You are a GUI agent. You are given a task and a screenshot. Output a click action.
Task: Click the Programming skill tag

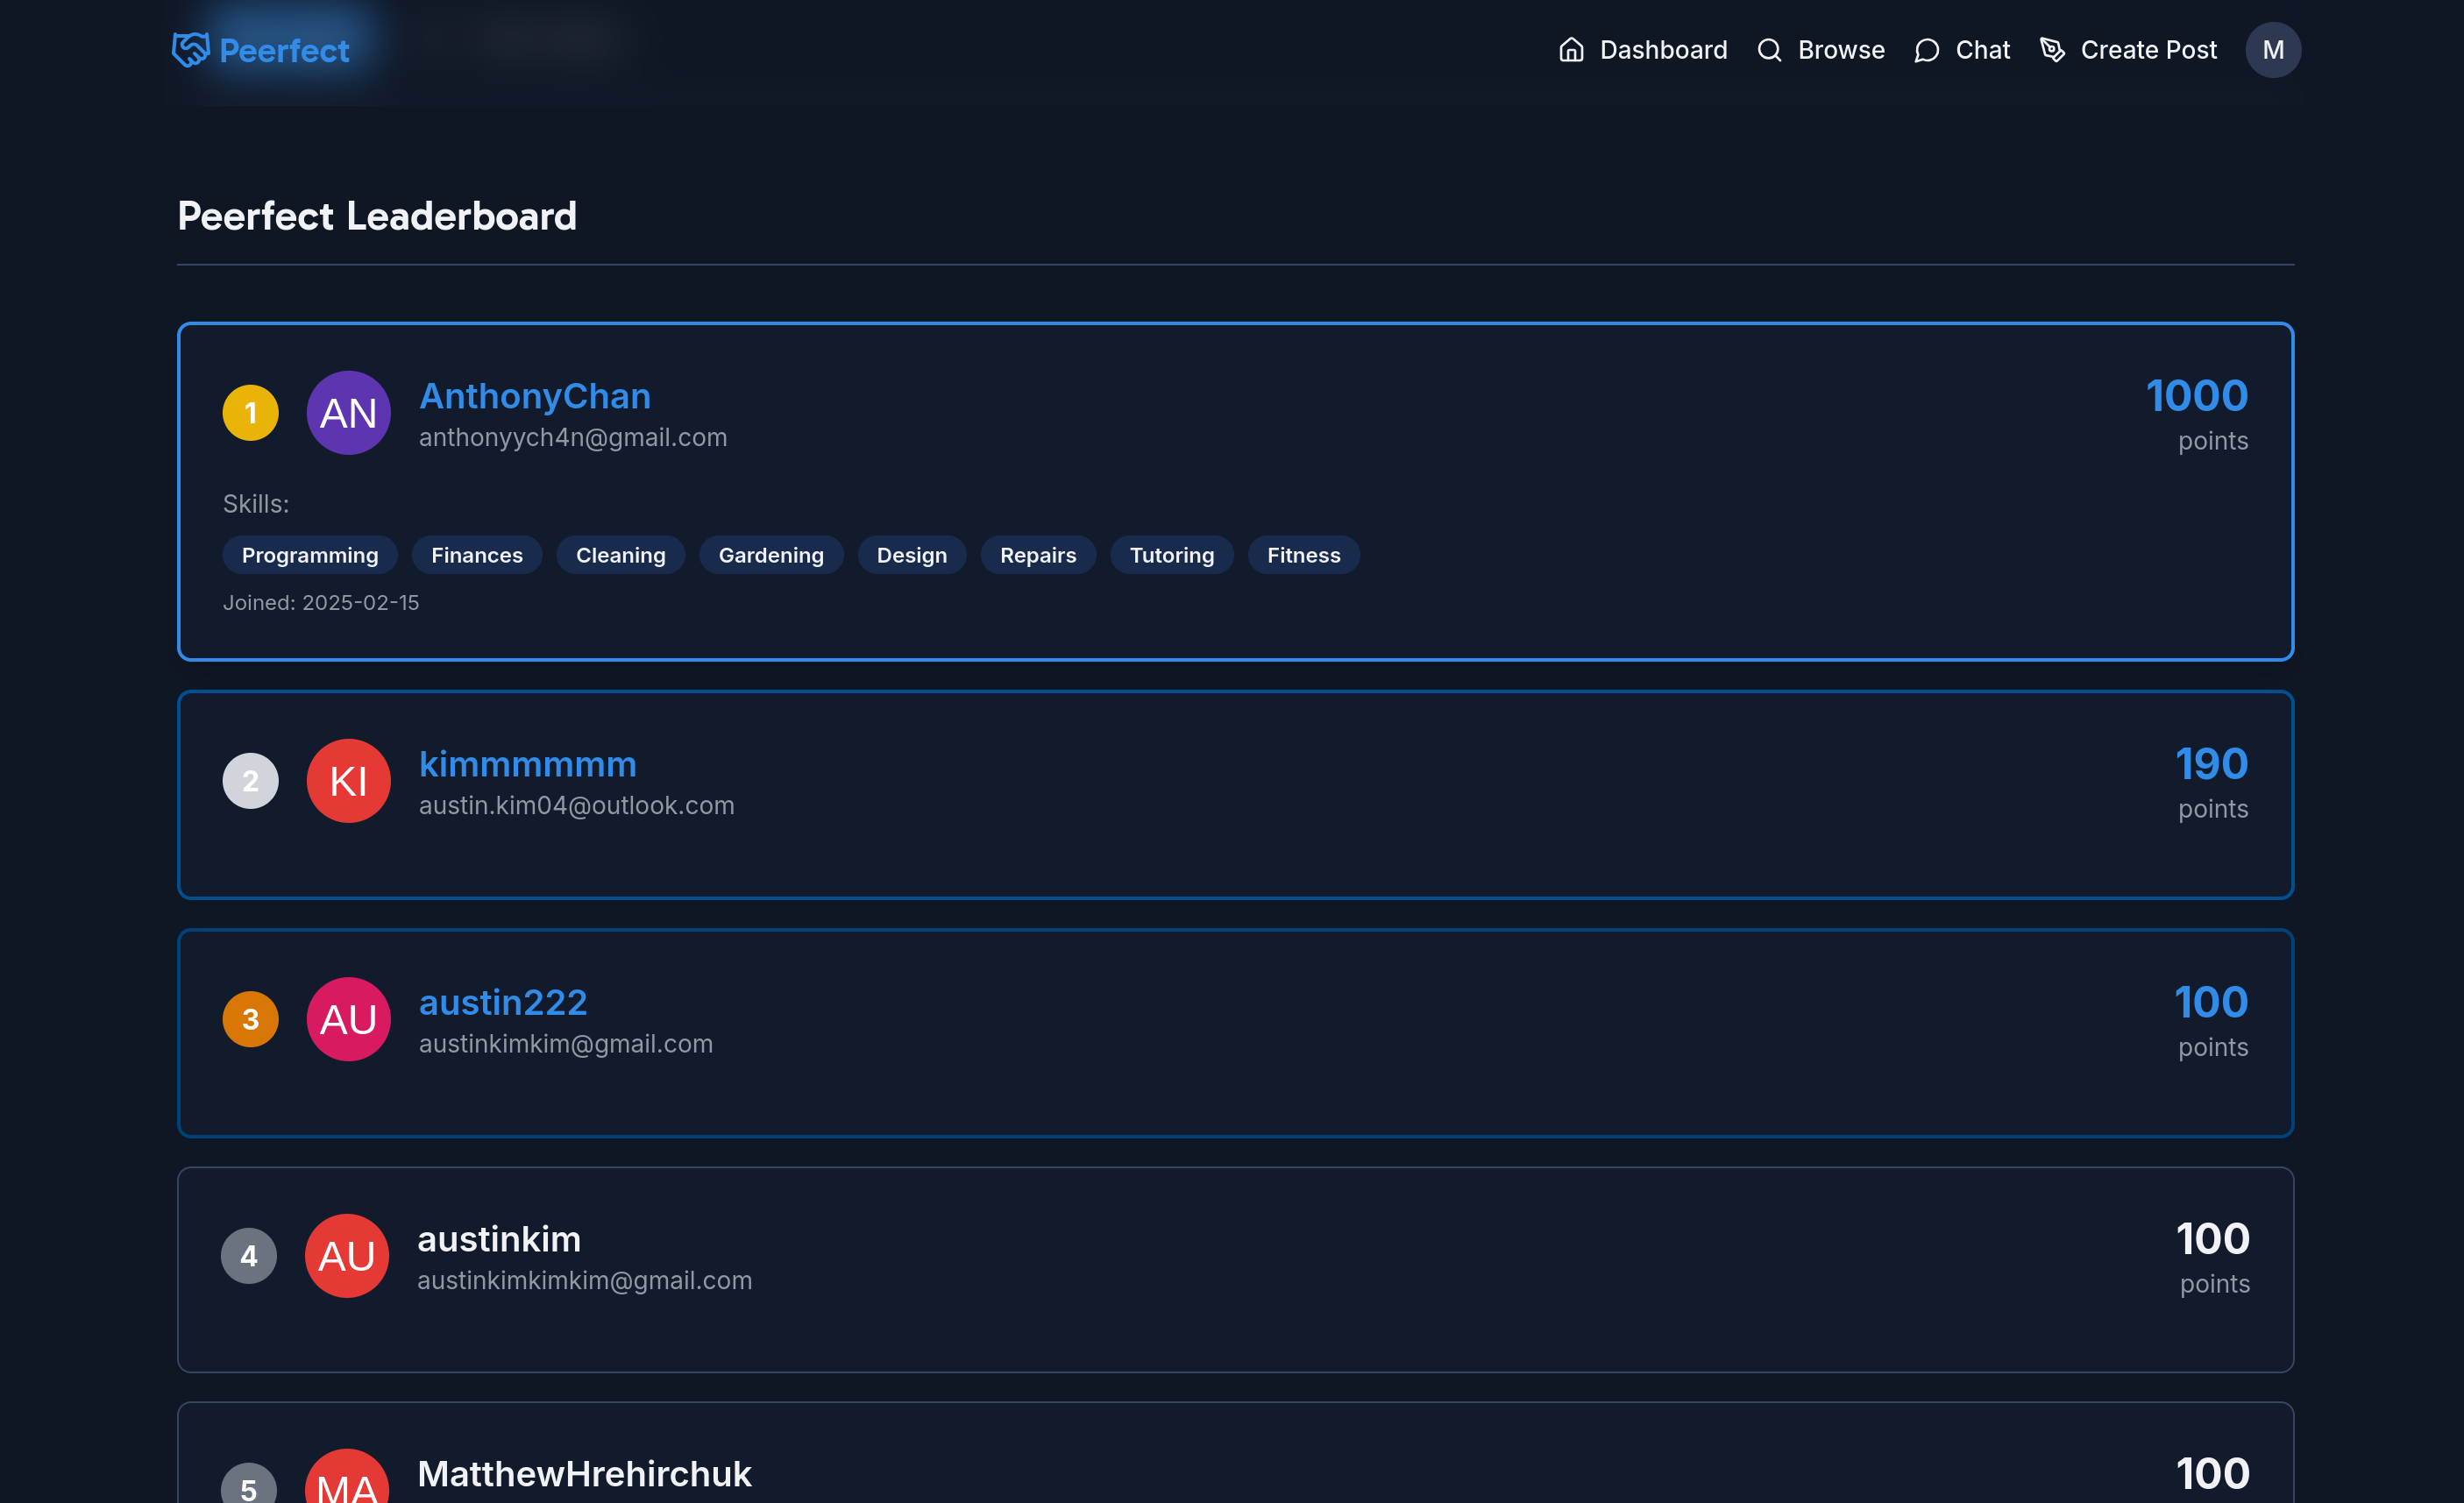coord(310,555)
